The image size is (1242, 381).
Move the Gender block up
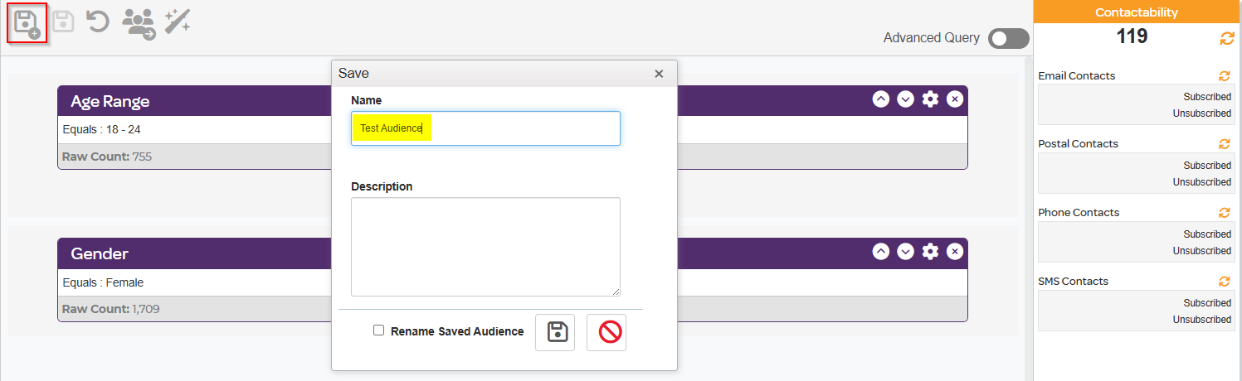pos(881,252)
